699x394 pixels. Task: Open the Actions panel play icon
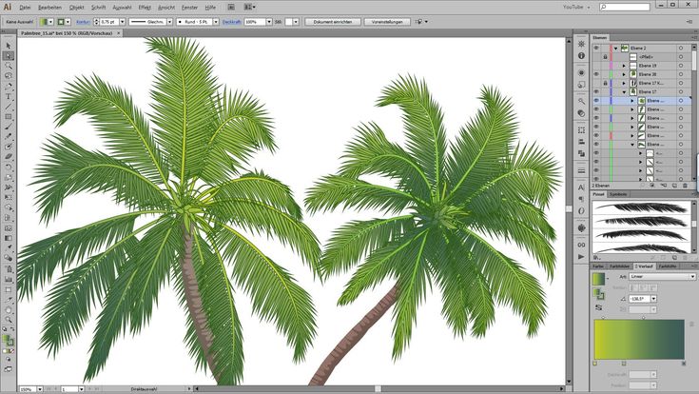[x=581, y=257]
